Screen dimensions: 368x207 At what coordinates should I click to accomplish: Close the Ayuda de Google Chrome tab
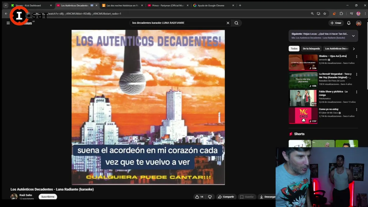point(233,5)
